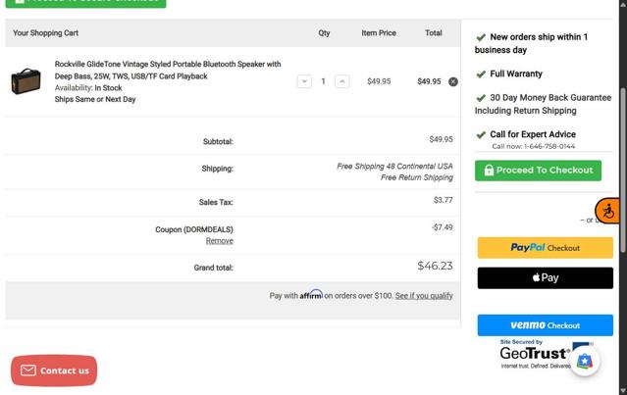Click 'Ships Same or Next Day' text
Screen dimensions: 627x395
tap(95, 99)
